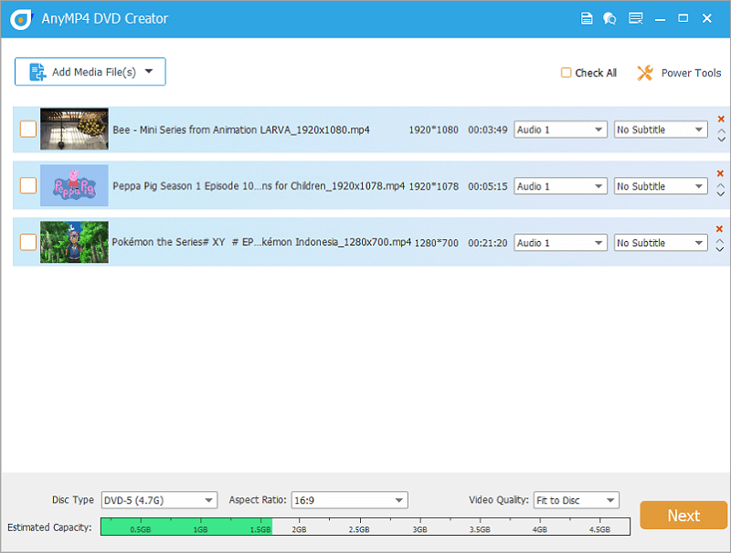Open the Add Media File(s) dropdown arrow

click(149, 71)
